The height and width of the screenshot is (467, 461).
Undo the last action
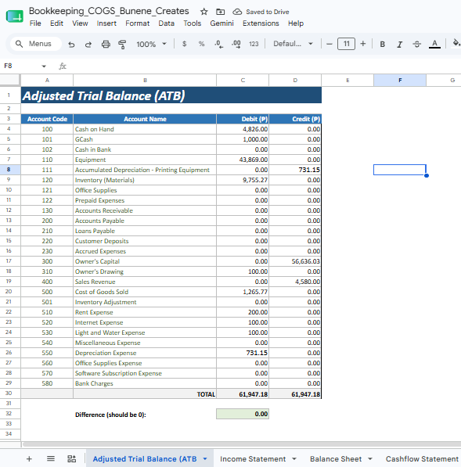pos(71,45)
